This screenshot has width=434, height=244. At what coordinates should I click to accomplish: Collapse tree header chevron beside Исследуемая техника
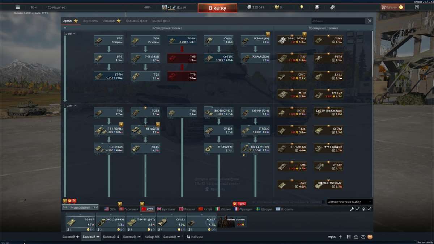[x=65, y=28]
